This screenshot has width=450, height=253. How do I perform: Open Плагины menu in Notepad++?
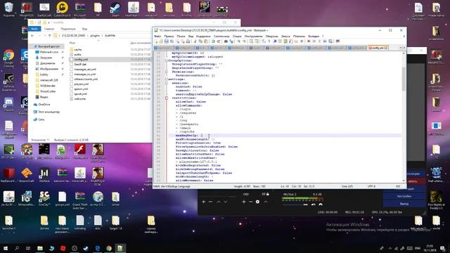[299, 37]
